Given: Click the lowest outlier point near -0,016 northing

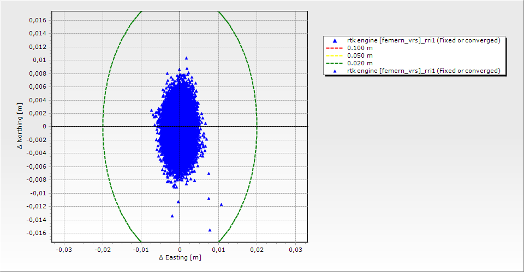Looking at the screenshot, I should [210, 230].
